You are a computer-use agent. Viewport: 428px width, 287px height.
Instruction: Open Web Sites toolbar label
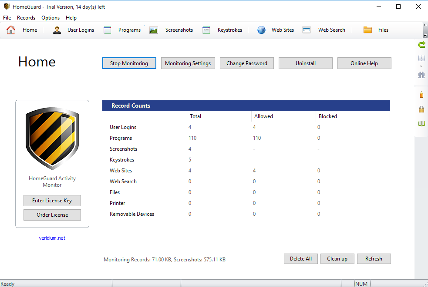[283, 30]
